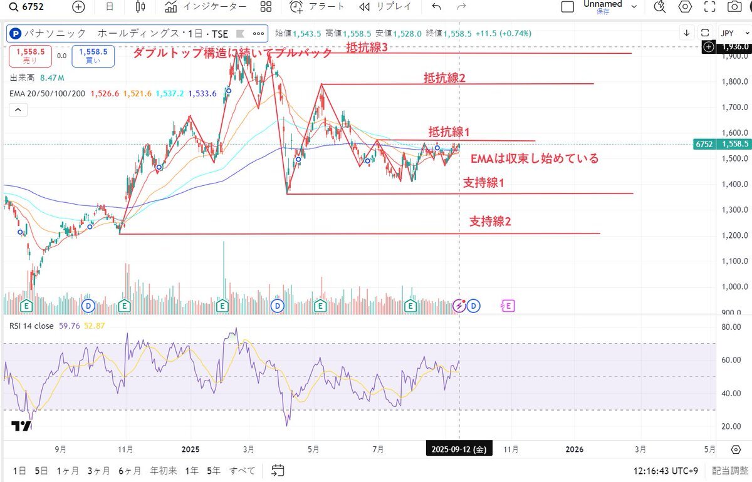The width and height of the screenshot is (752, 482).
Task: Open the indicator templates grid icon
Action: click(x=266, y=7)
